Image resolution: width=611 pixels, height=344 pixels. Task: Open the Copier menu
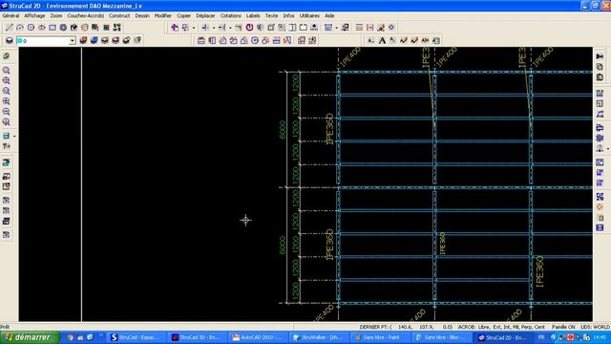point(183,15)
